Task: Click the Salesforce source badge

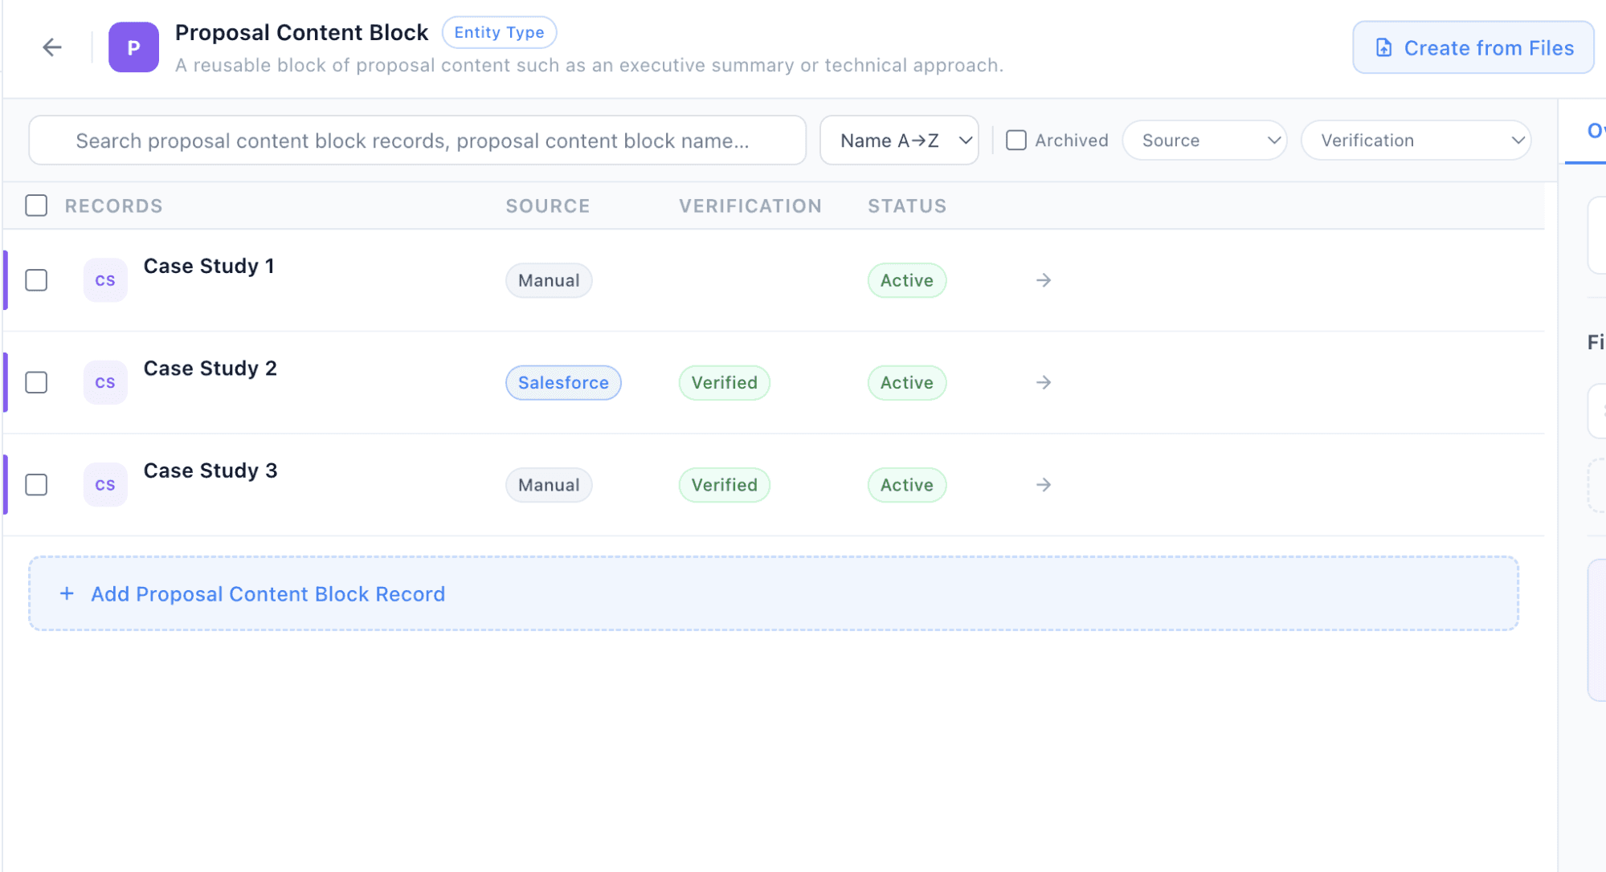Action: coord(563,383)
